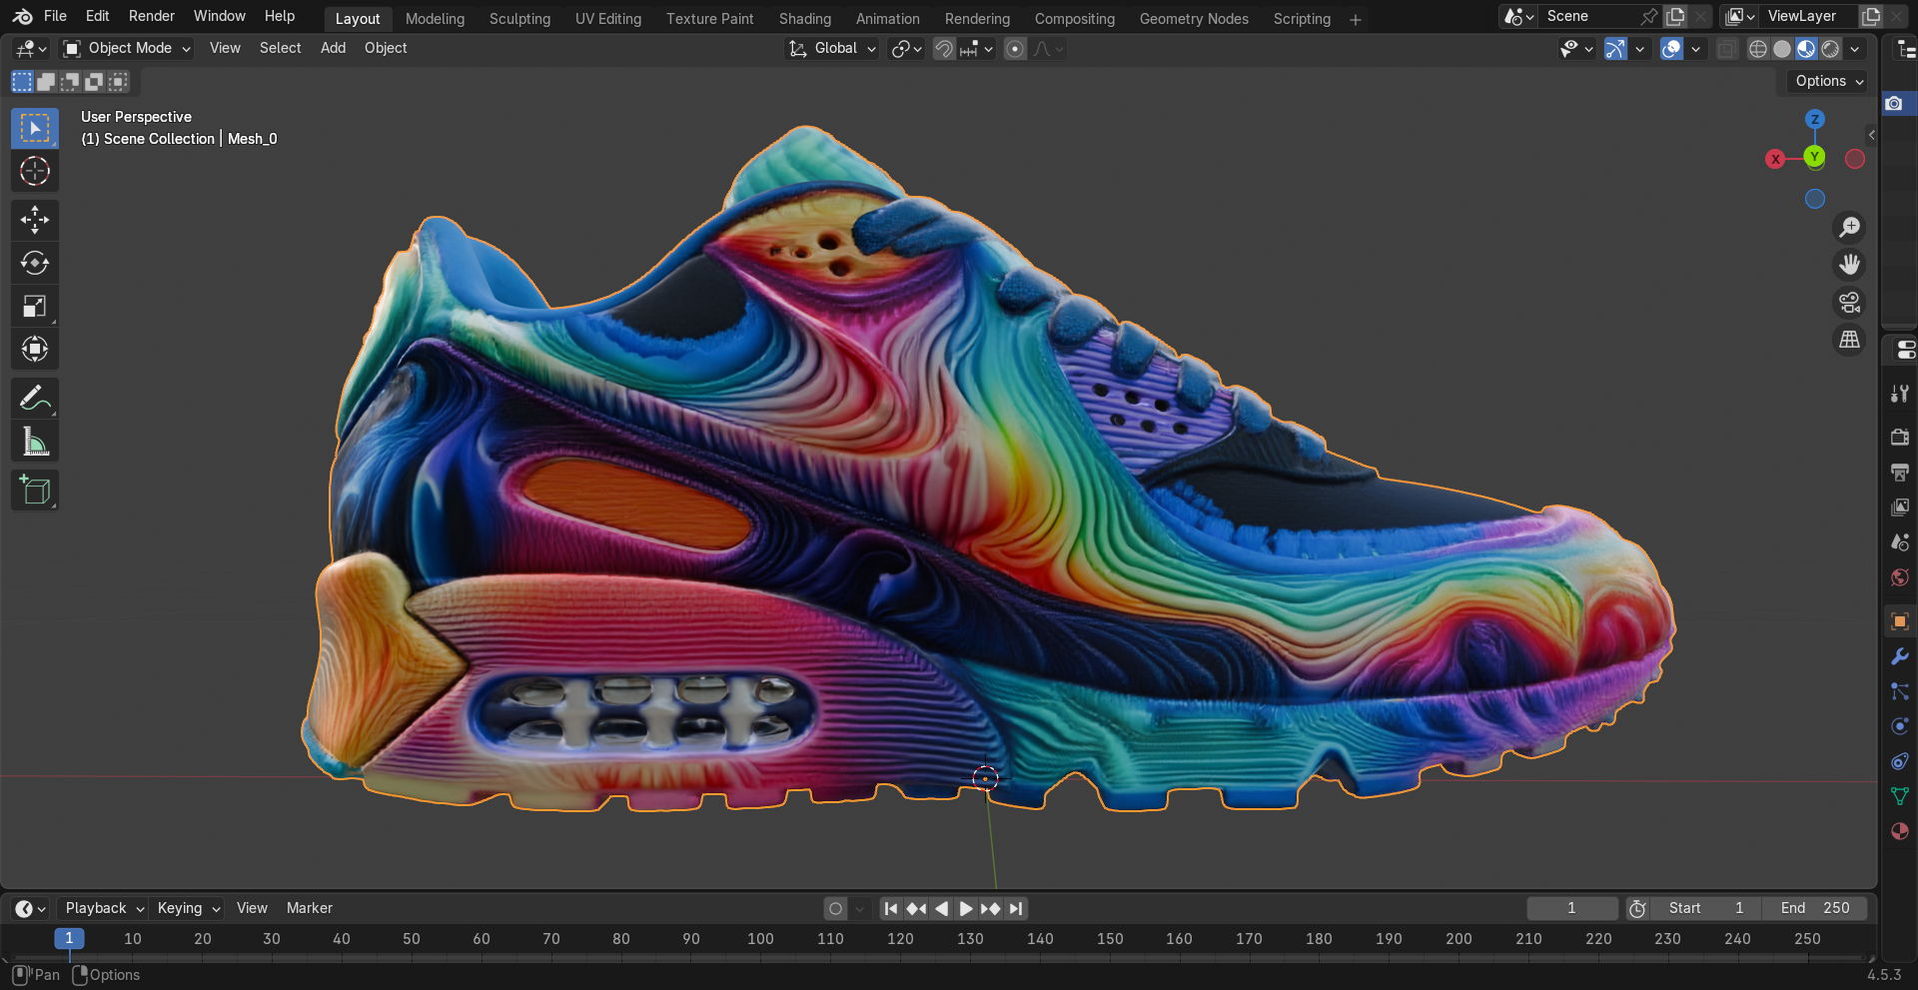Open pivot point dropdown
The image size is (1918, 990).
coord(907,48)
